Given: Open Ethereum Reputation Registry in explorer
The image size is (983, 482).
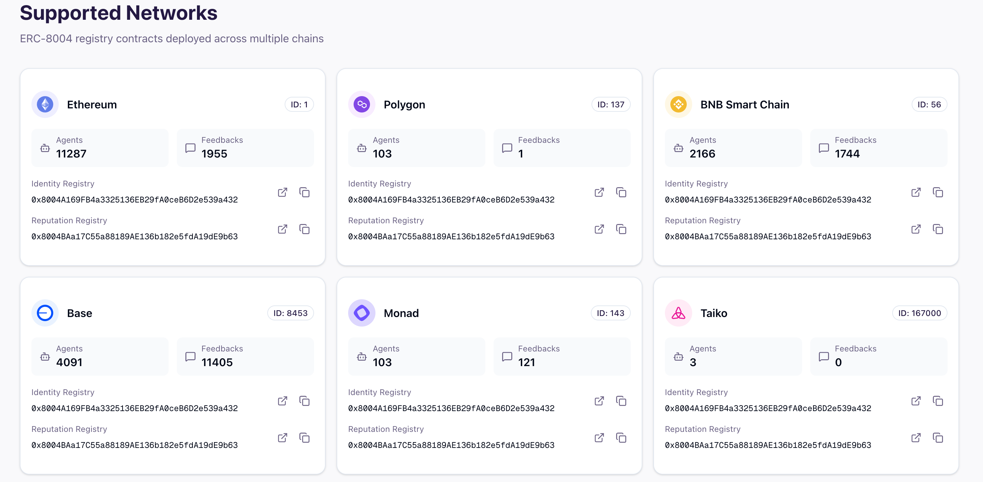Looking at the screenshot, I should pyautogui.click(x=282, y=229).
